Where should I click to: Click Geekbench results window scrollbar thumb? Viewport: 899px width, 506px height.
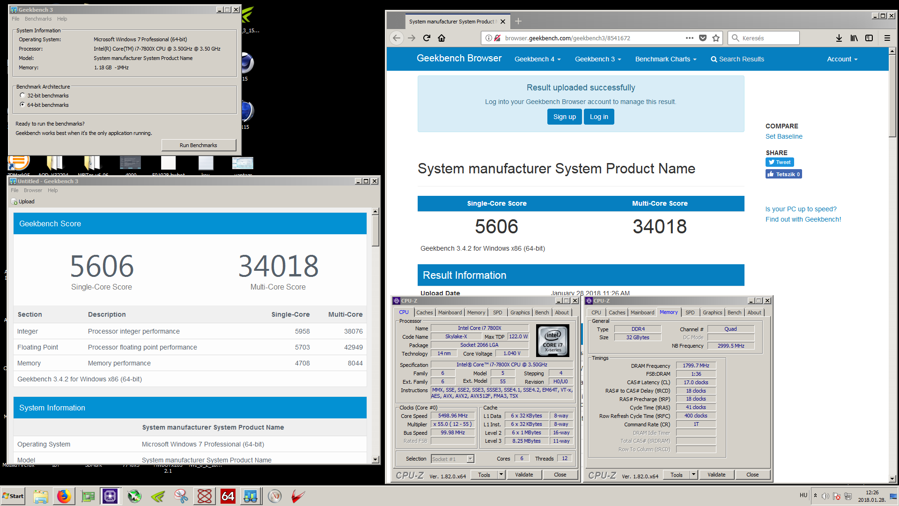pyautogui.click(x=375, y=231)
